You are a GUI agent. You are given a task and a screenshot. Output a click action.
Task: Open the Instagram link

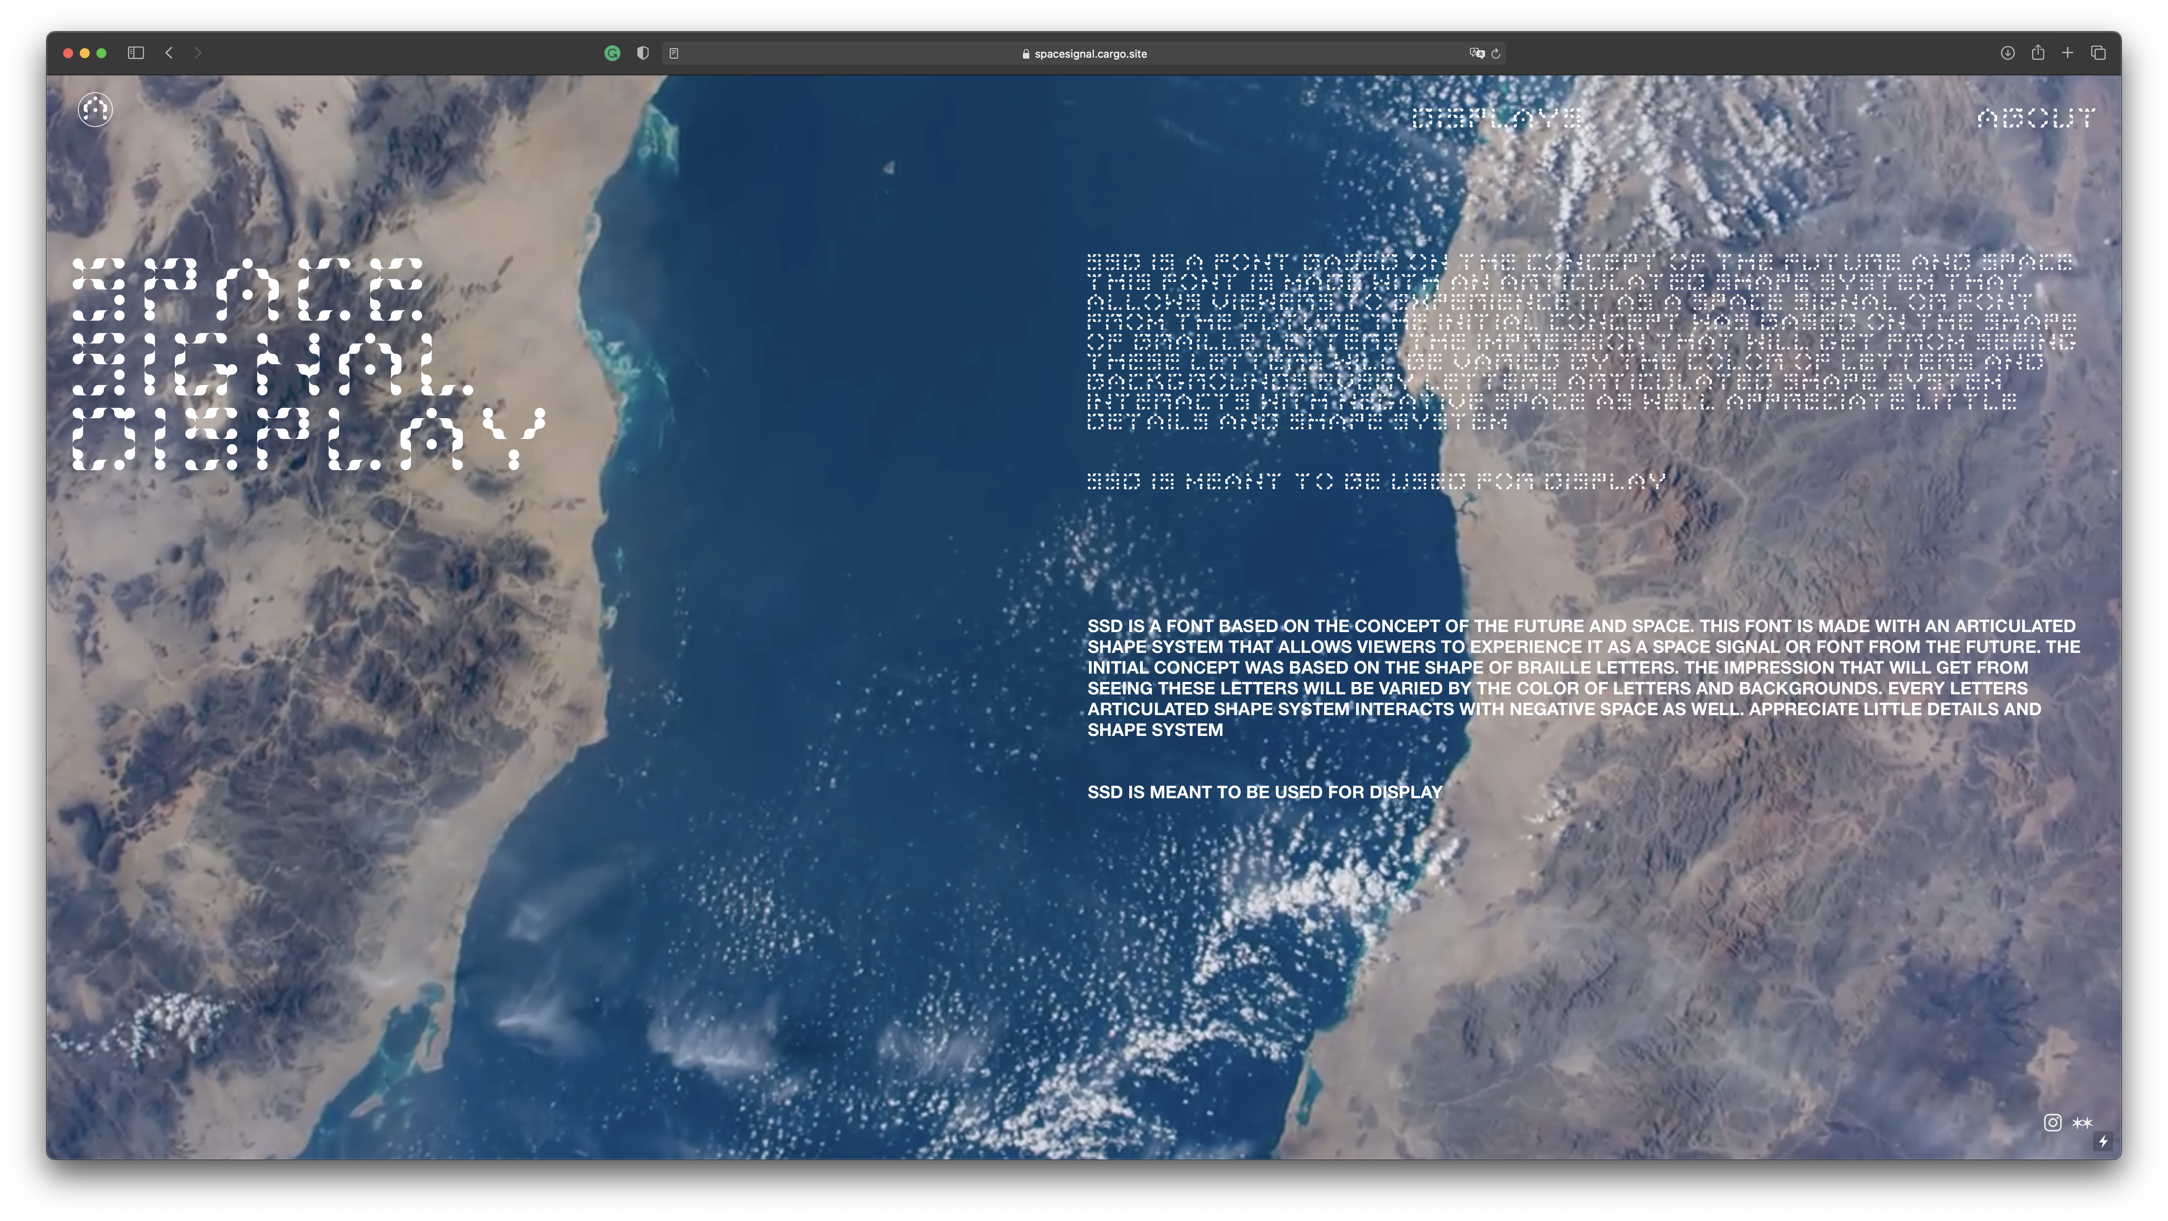(2052, 1123)
